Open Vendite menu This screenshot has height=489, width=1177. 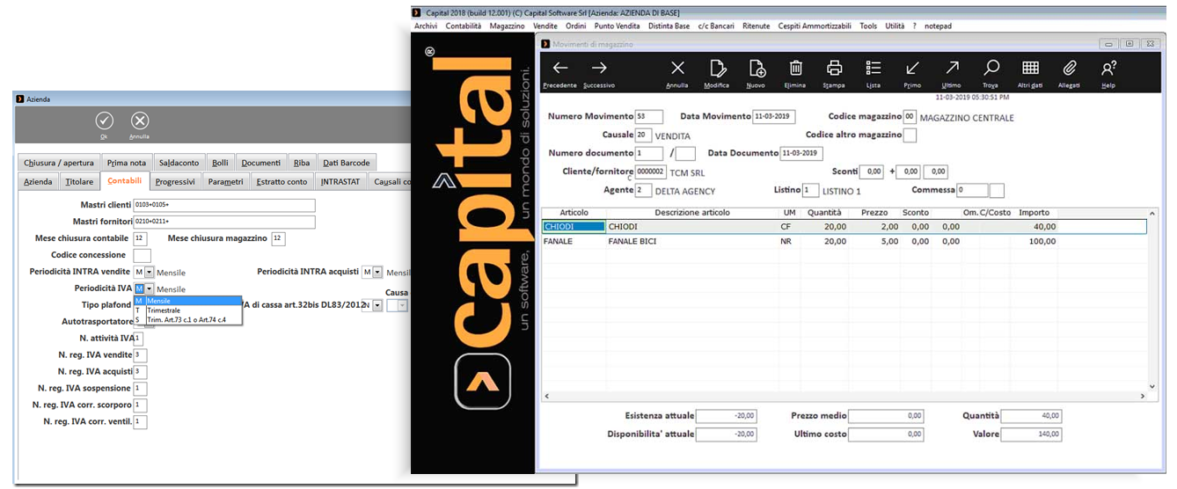(x=545, y=26)
